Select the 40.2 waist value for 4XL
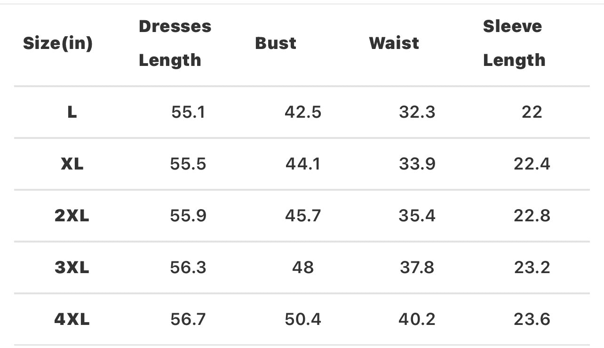This screenshot has width=604, height=348. click(417, 319)
